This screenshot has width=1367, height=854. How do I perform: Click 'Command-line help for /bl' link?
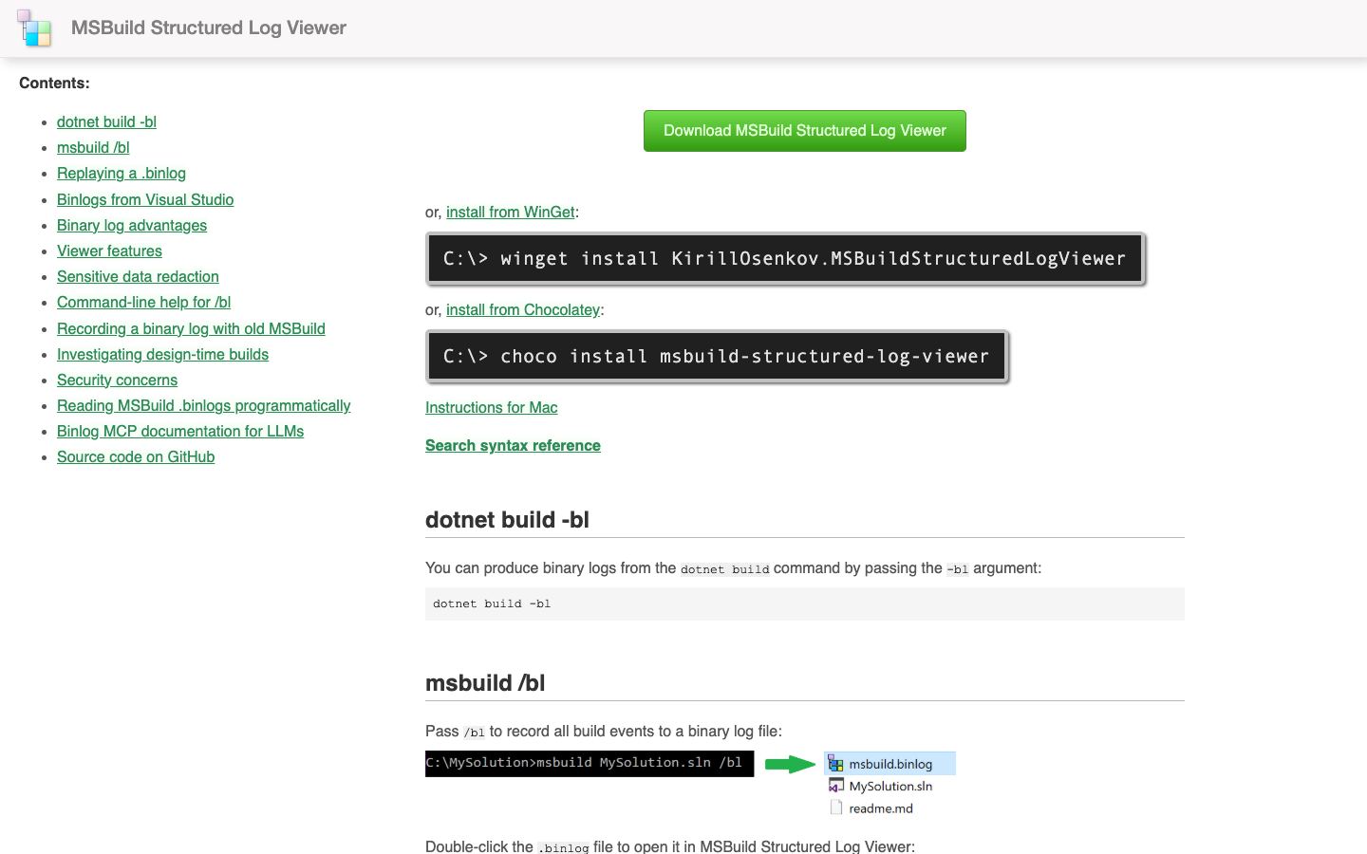click(x=143, y=303)
